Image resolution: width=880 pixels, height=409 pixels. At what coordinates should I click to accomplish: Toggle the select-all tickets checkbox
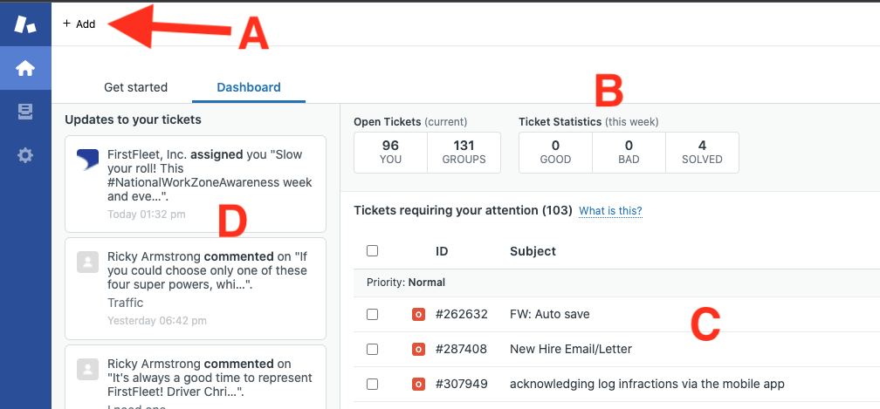coord(372,251)
